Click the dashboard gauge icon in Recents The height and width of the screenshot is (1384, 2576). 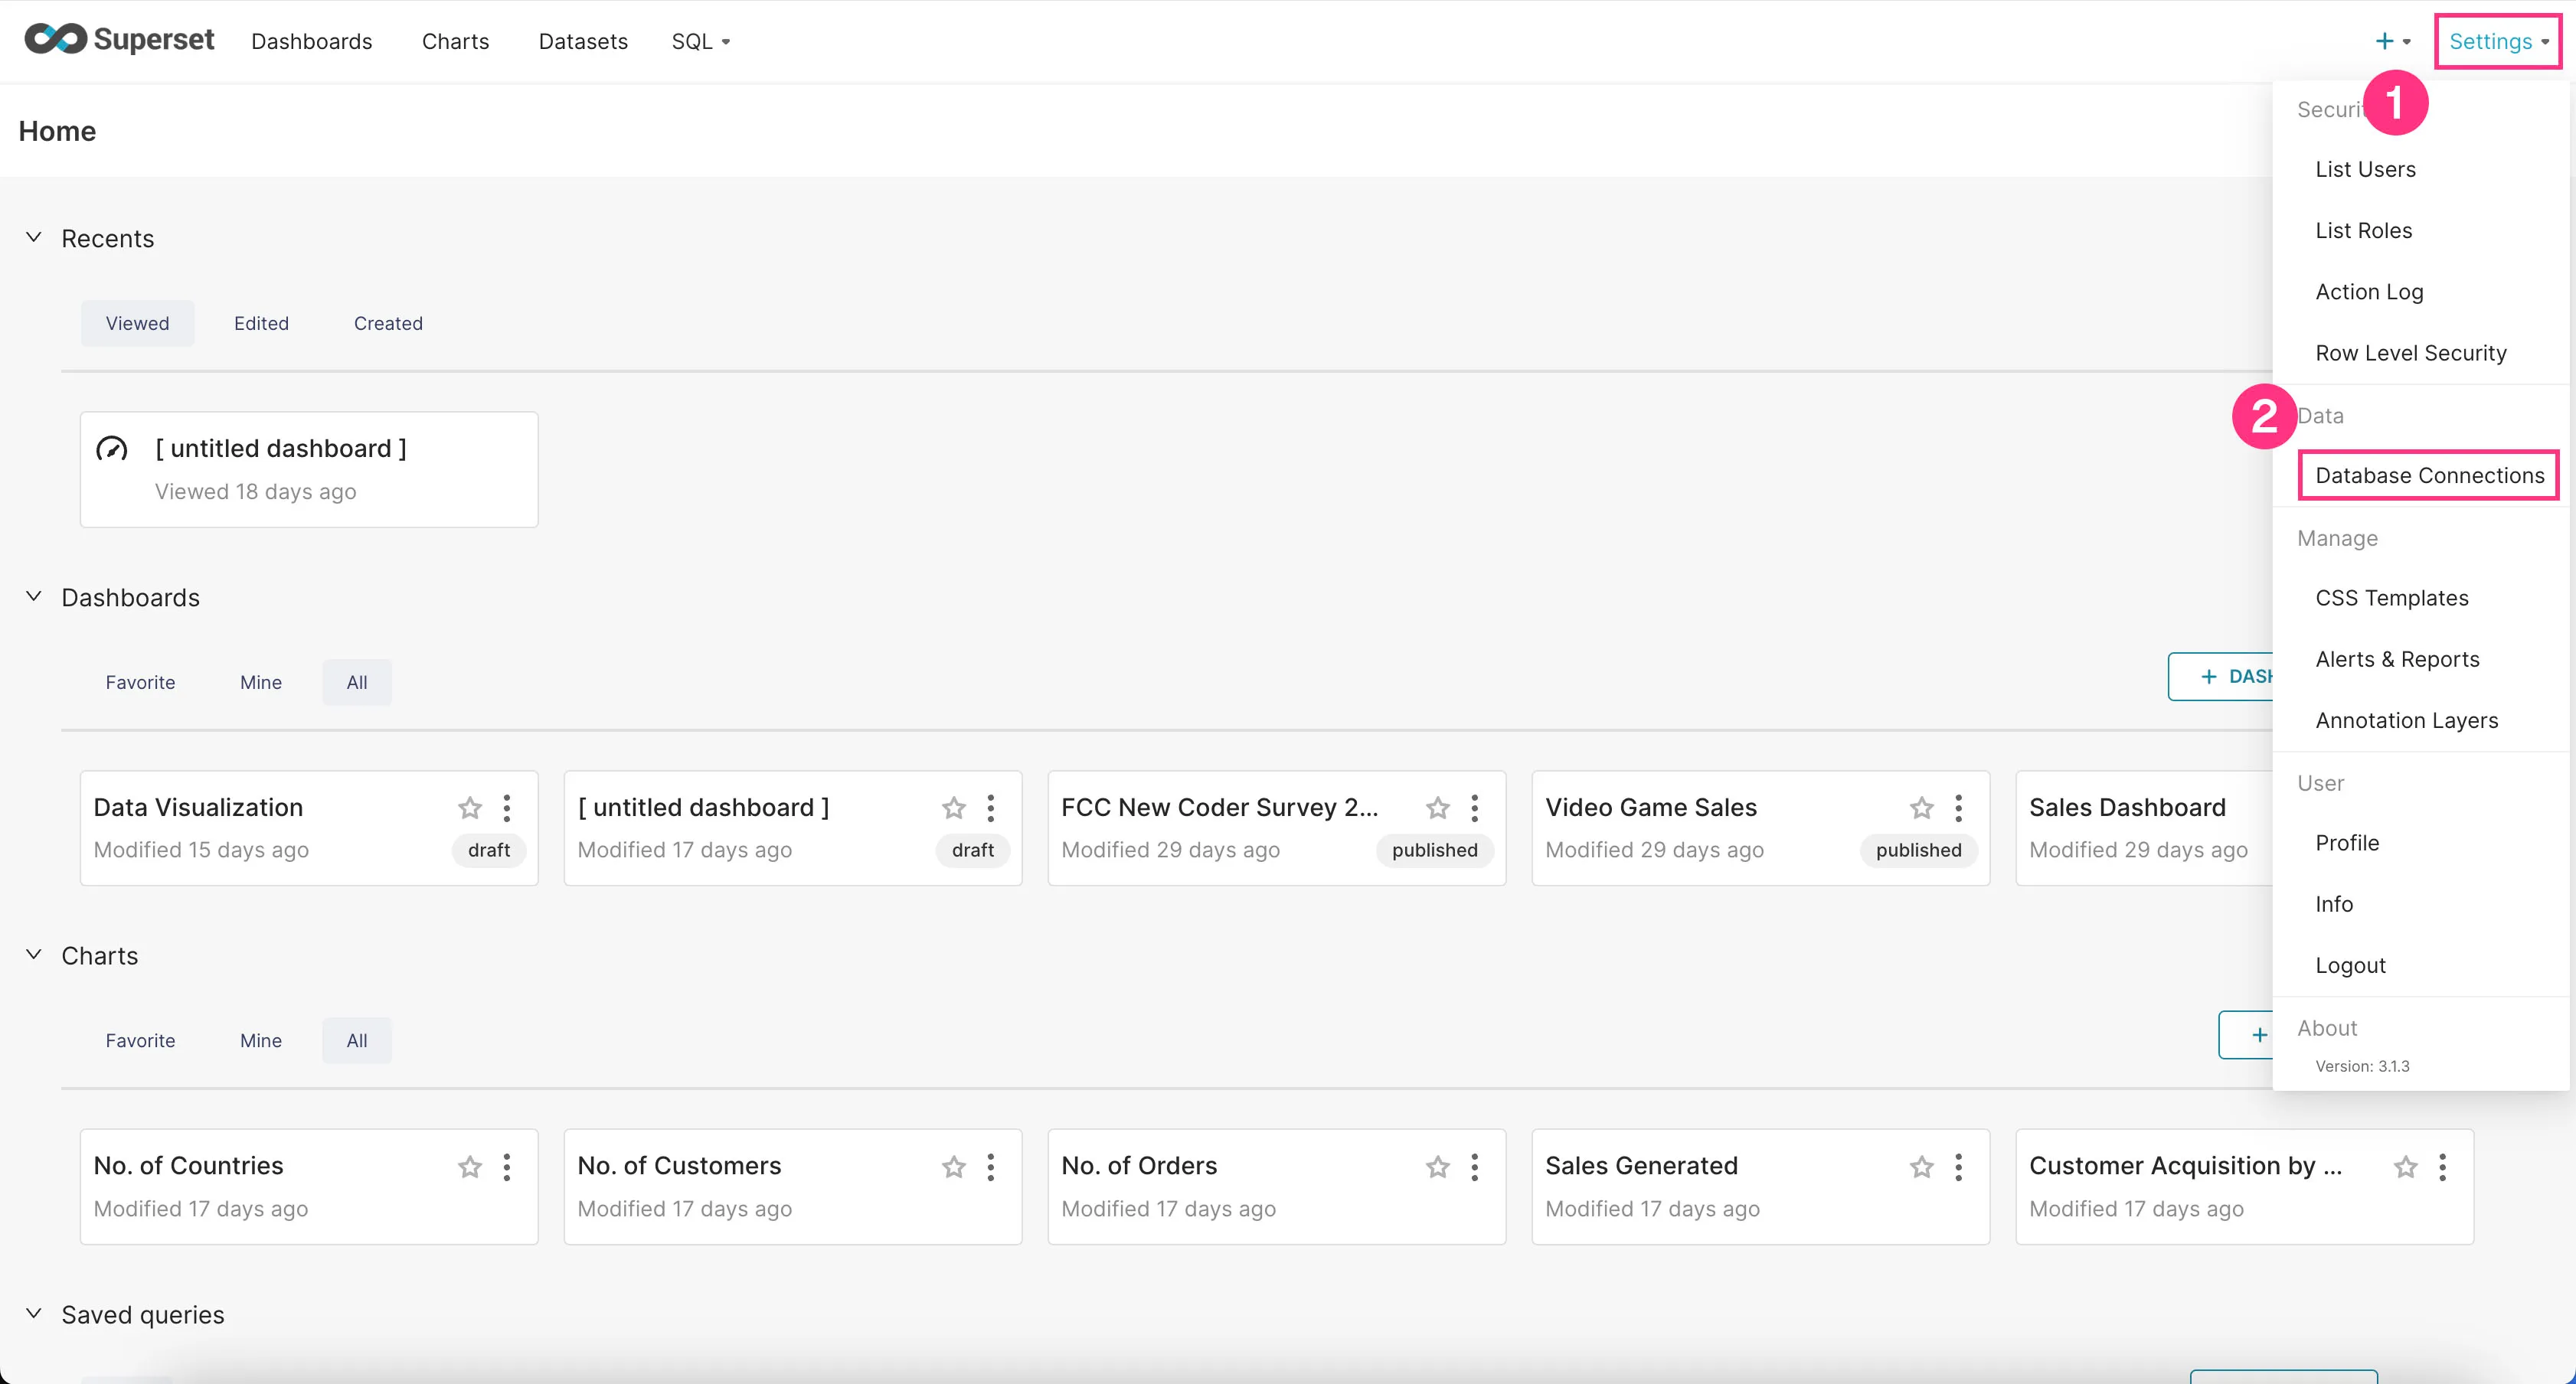pyautogui.click(x=112, y=449)
